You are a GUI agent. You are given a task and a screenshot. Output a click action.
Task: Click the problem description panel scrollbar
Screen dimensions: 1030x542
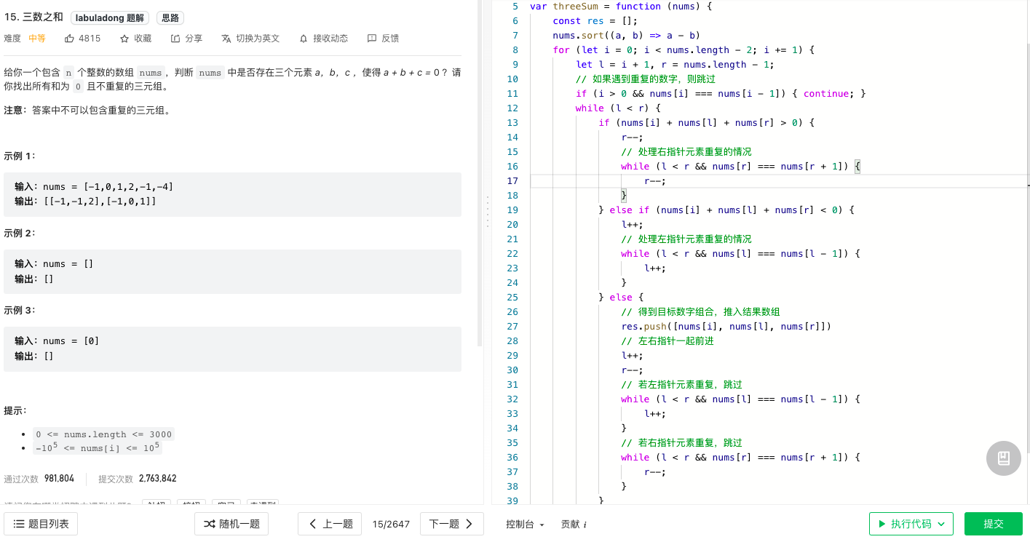tap(480, 173)
